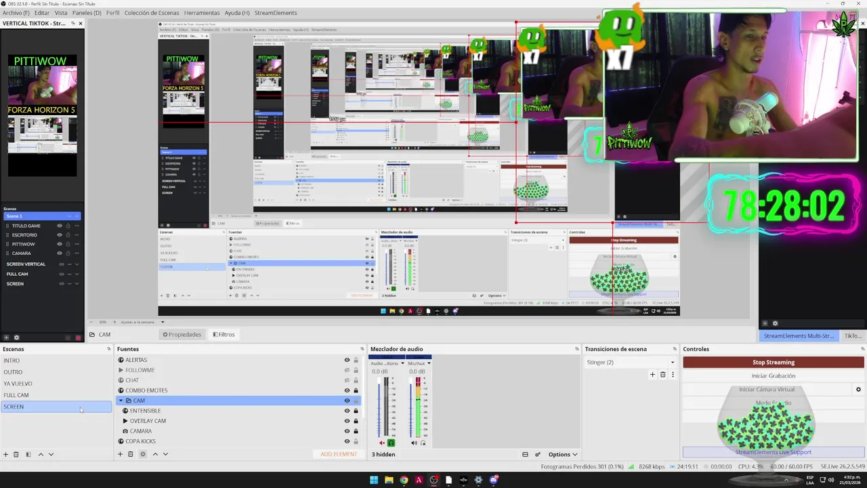This screenshot has height=488, width=867.
Task: Hide the OVERLAY CAM source
Action: pyautogui.click(x=347, y=421)
